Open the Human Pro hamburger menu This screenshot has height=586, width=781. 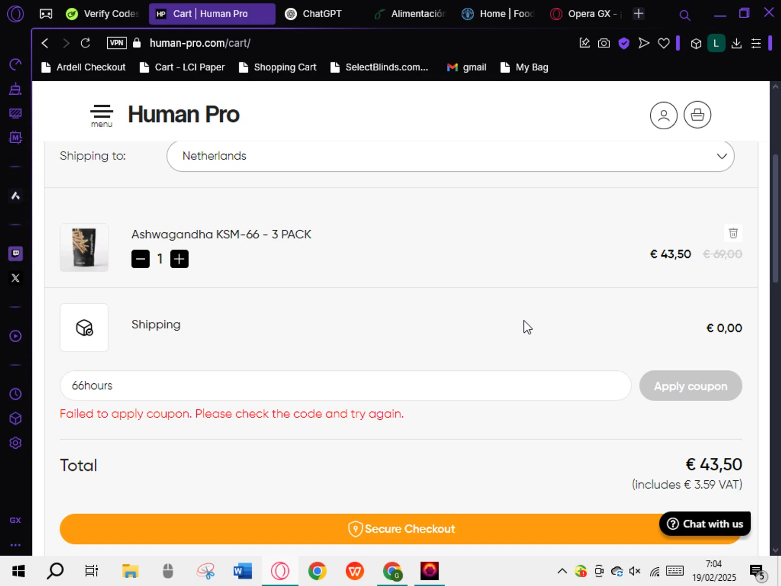pyautogui.click(x=102, y=115)
